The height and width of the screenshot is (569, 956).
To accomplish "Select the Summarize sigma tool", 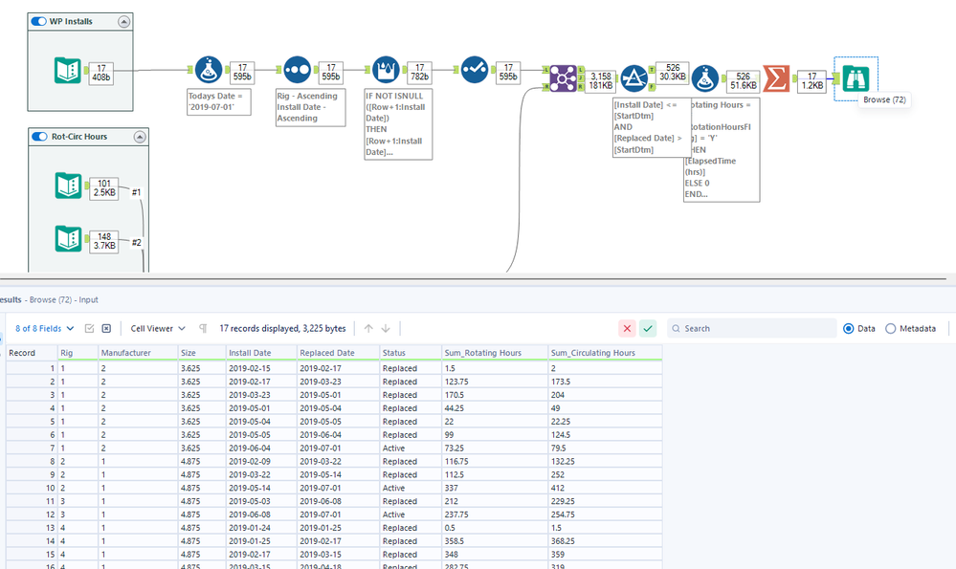I will click(x=776, y=78).
